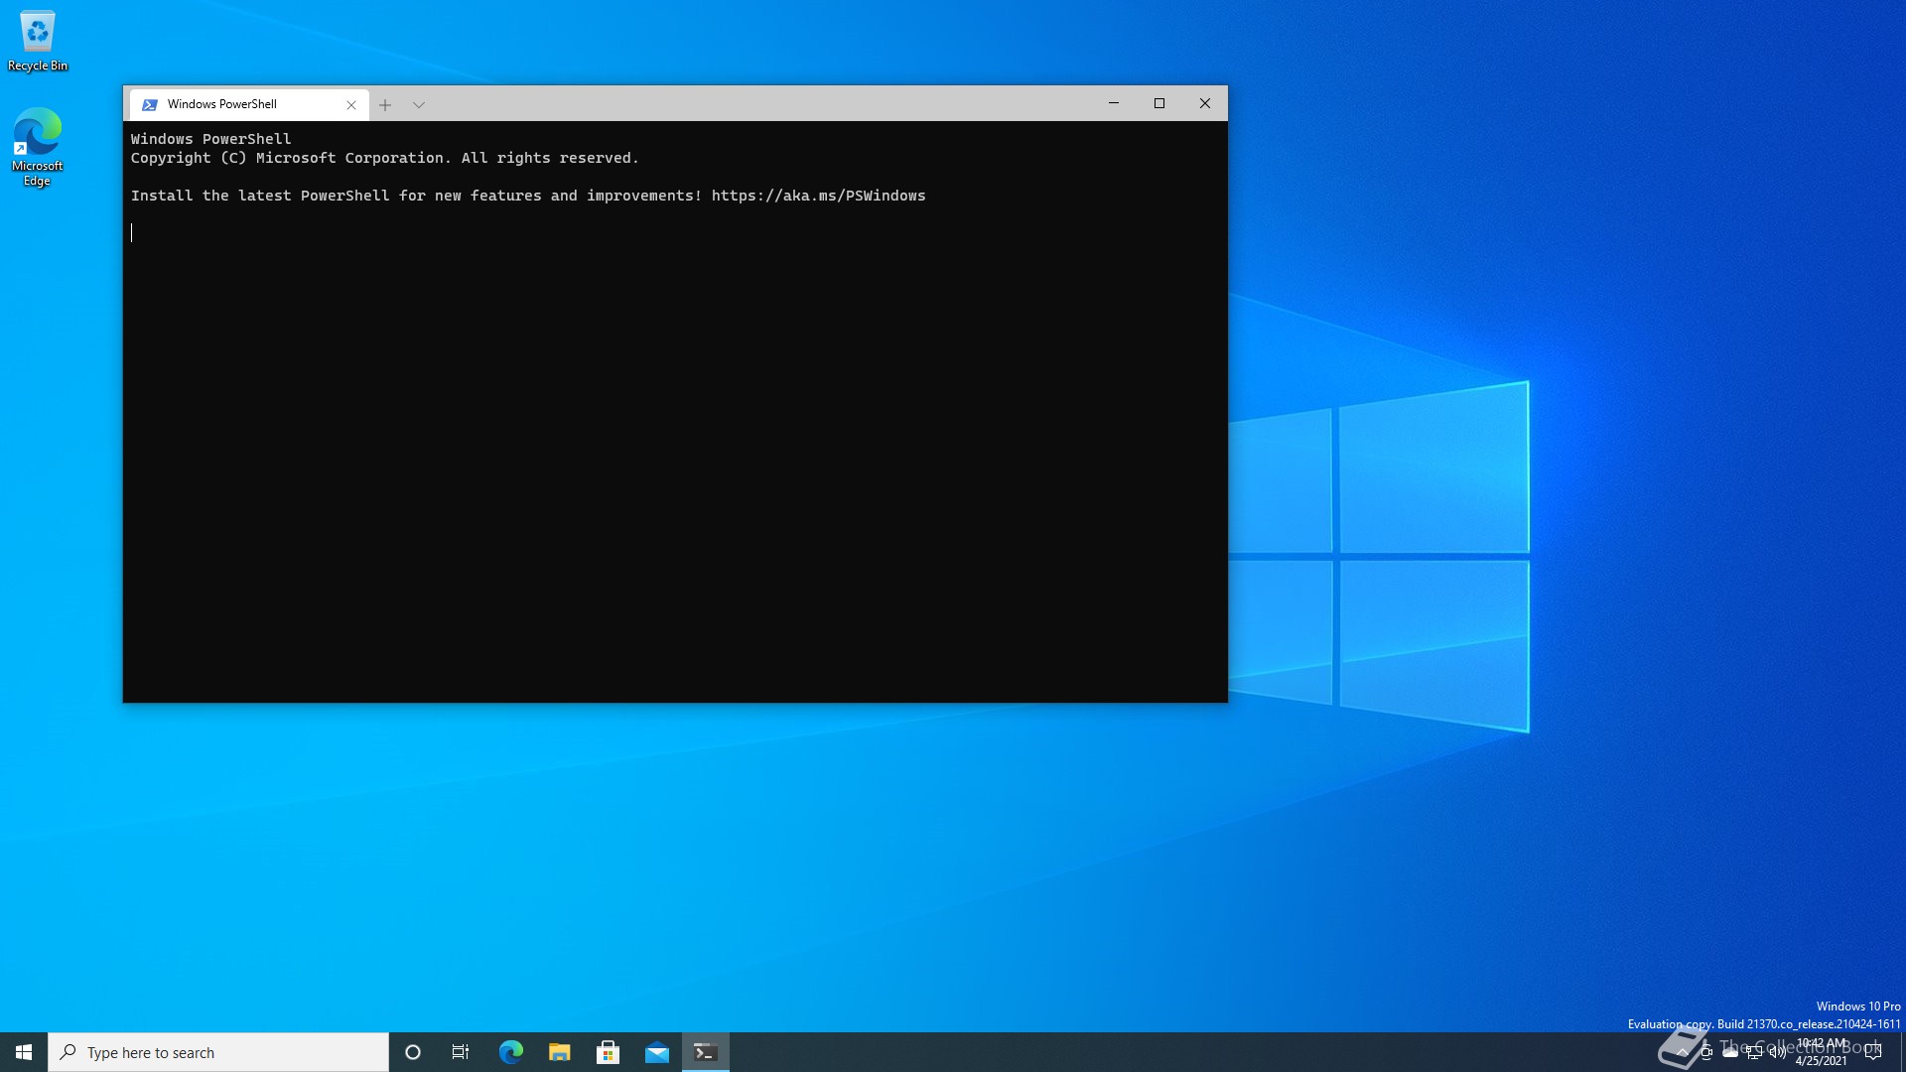The image size is (1906, 1072).
Task: Show hidden system tray icons
Action: 1683,1052
